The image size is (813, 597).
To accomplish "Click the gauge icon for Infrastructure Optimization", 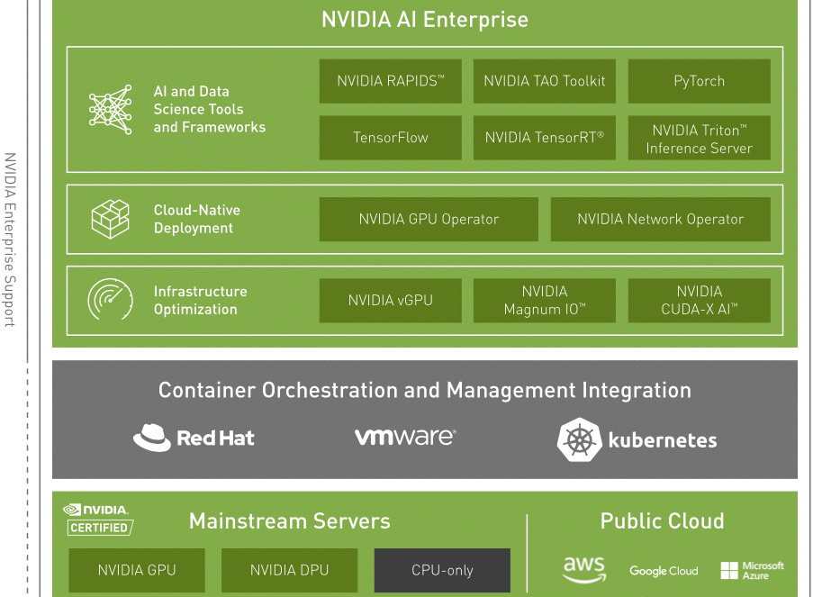I will coord(111,299).
